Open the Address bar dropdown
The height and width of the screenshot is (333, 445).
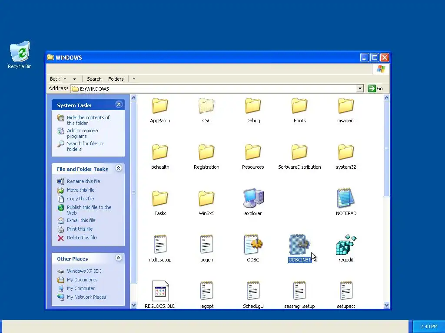[360, 88]
